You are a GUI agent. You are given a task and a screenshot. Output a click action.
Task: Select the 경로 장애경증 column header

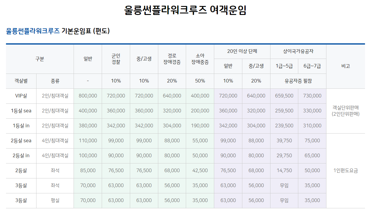click(172, 59)
